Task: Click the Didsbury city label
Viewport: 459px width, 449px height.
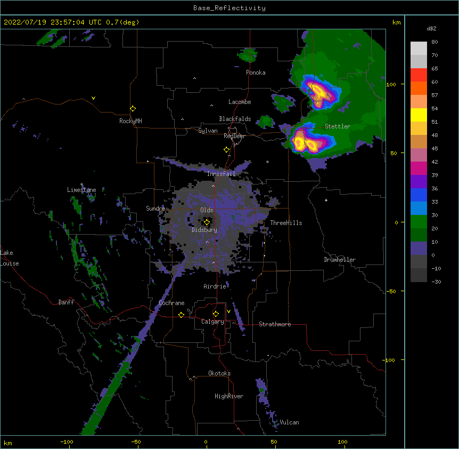Action: click(204, 230)
